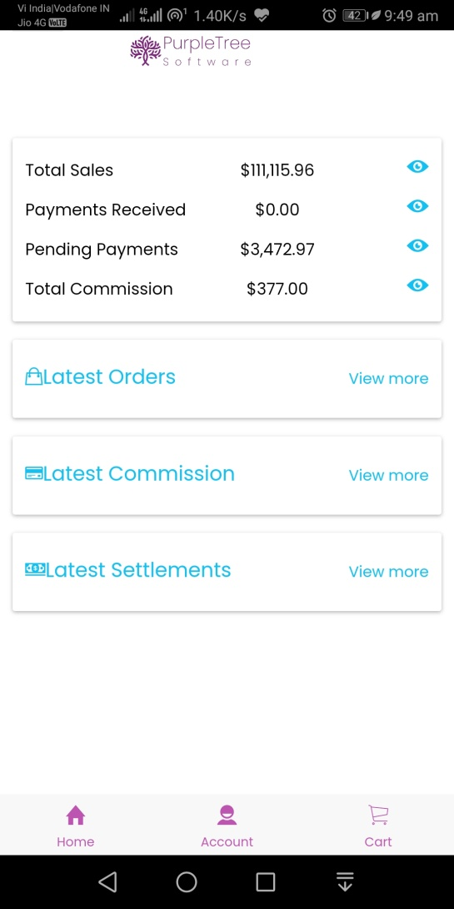The width and height of the screenshot is (454, 909).
Task: Tap the Android back navigation button
Action: coord(107,881)
